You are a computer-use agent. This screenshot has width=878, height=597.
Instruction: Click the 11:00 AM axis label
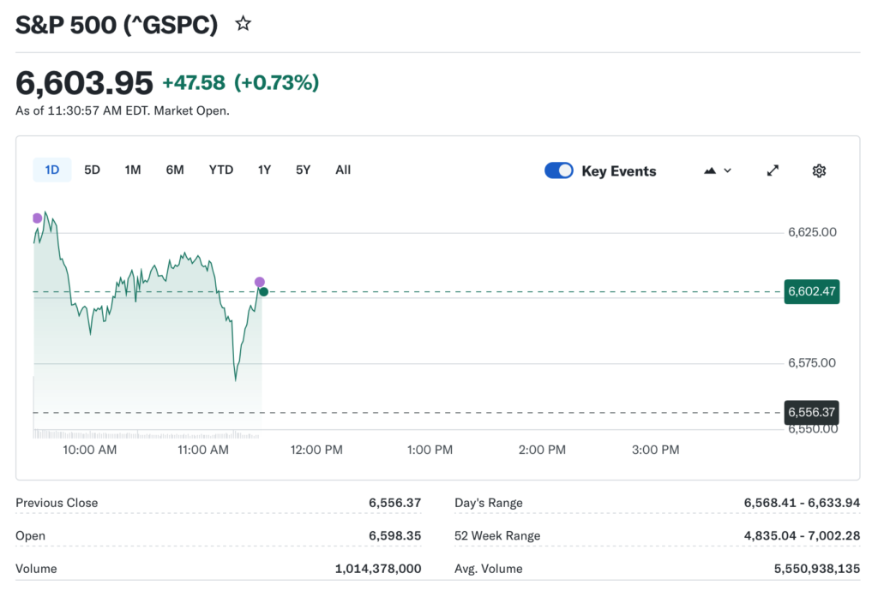203,450
